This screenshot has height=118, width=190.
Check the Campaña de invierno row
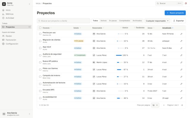click(40, 77)
